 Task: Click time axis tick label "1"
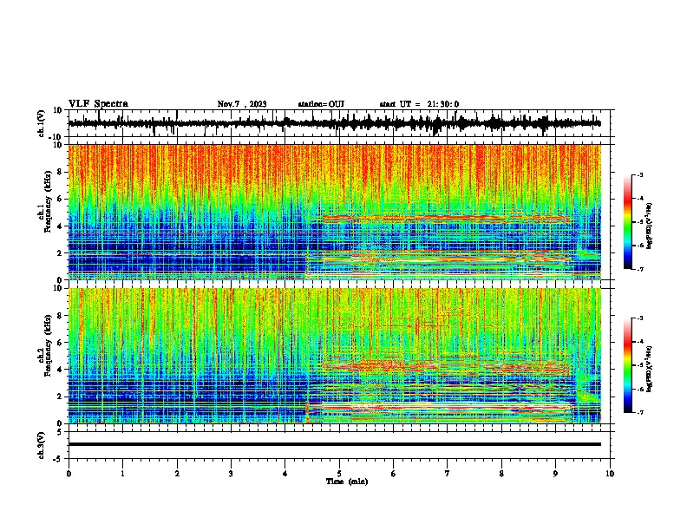click(x=122, y=474)
